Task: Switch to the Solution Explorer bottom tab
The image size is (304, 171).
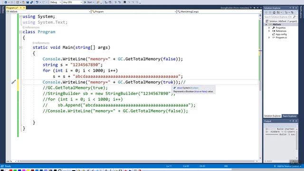Action: pyautogui.click(x=272, y=116)
